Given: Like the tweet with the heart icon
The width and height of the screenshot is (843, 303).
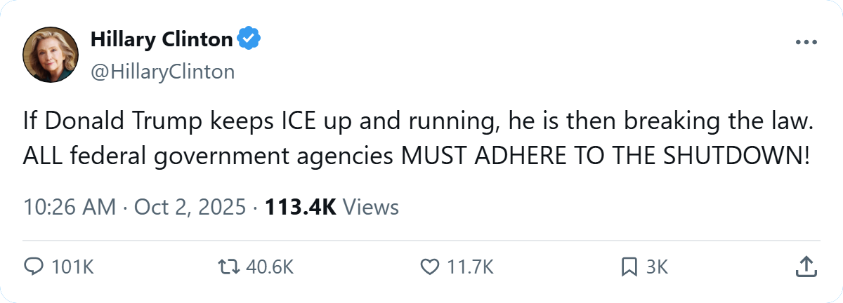Looking at the screenshot, I should click(429, 267).
